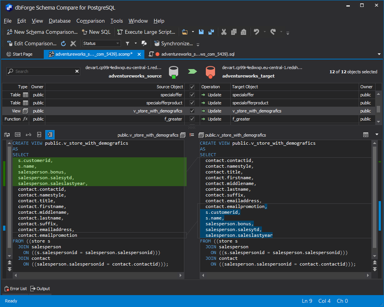
Task: Open a New SQL document
Action: (96, 32)
